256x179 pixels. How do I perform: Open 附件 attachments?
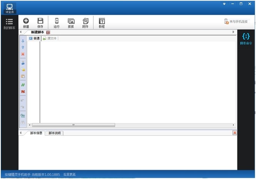[85, 23]
